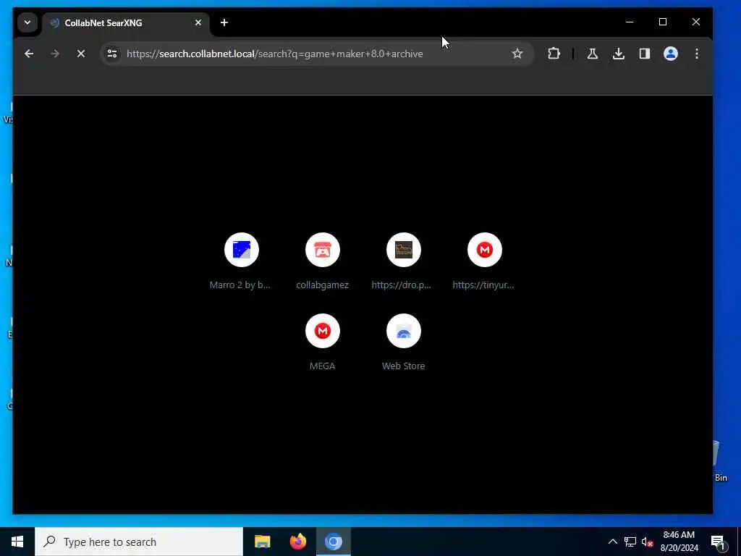
Task: Open the collabgamez shortcut tile
Action: (322, 261)
